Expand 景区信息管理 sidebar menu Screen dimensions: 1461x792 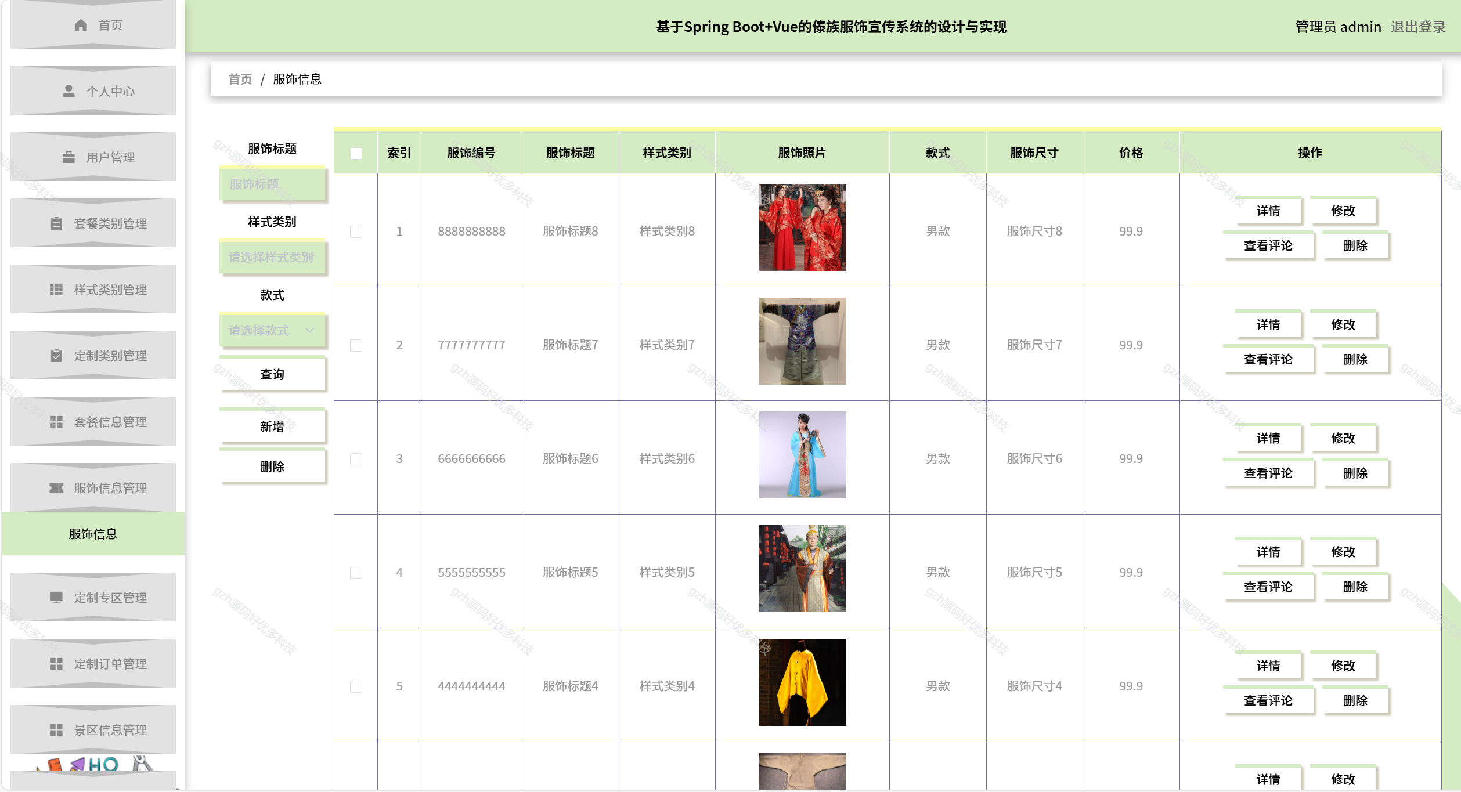[x=93, y=730]
